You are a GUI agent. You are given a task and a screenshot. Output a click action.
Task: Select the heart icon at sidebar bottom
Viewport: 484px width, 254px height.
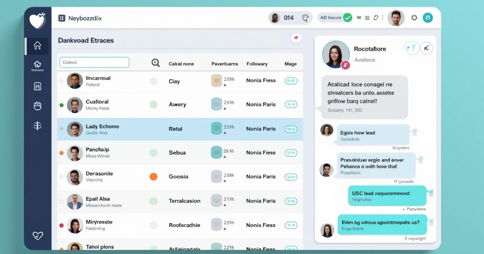click(x=37, y=236)
